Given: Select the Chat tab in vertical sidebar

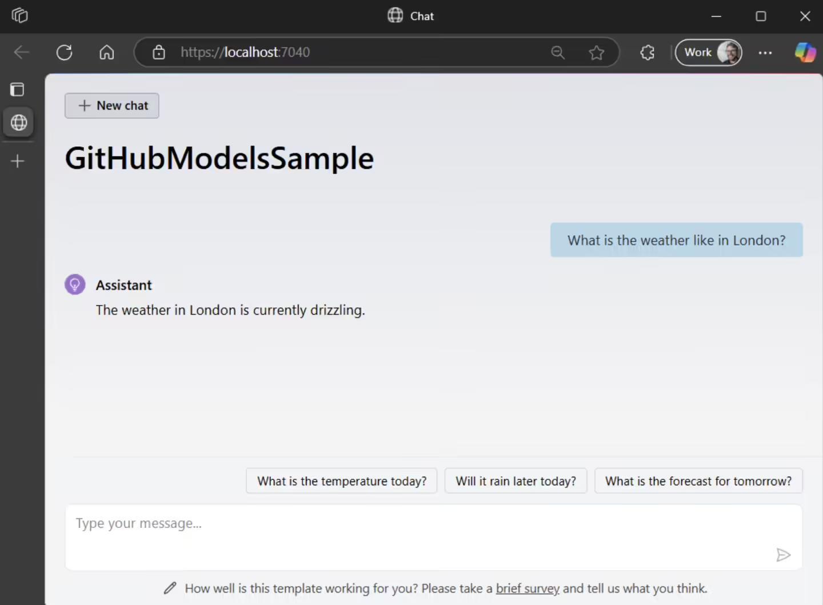Looking at the screenshot, I should pos(19,122).
